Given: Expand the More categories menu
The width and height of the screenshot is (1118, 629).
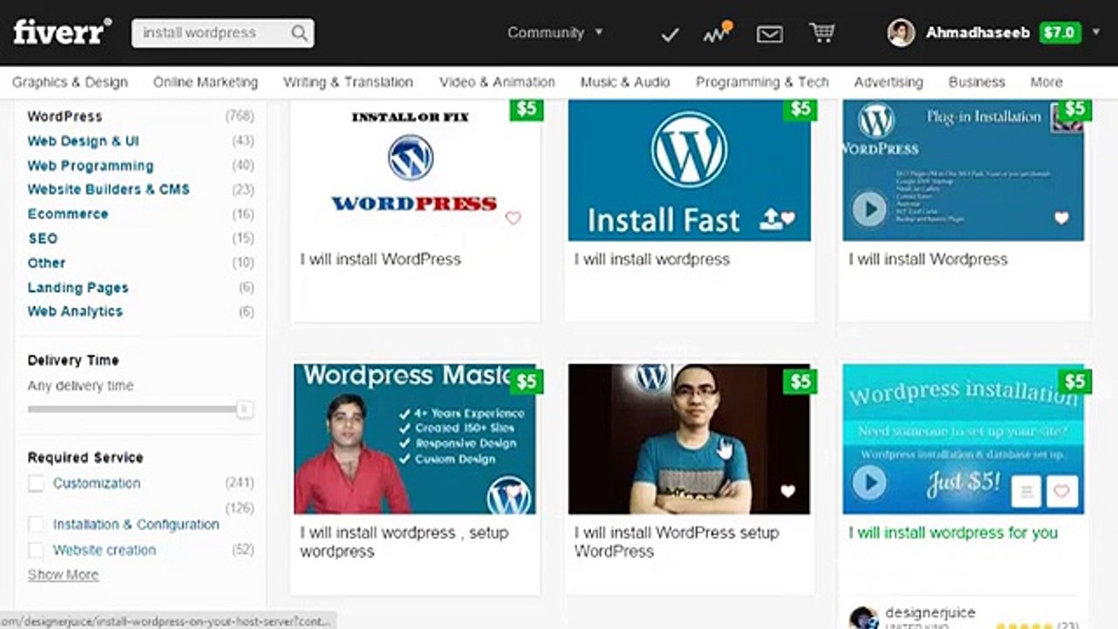Looking at the screenshot, I should pyautogui.click(x=1046, y=82).
